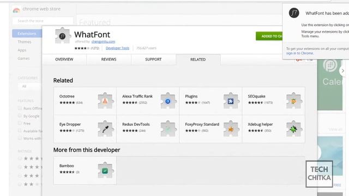349x196 pixels.
Task: Open the Developer Tools category link
Action: pyautogui.click(x=117, y=48)
